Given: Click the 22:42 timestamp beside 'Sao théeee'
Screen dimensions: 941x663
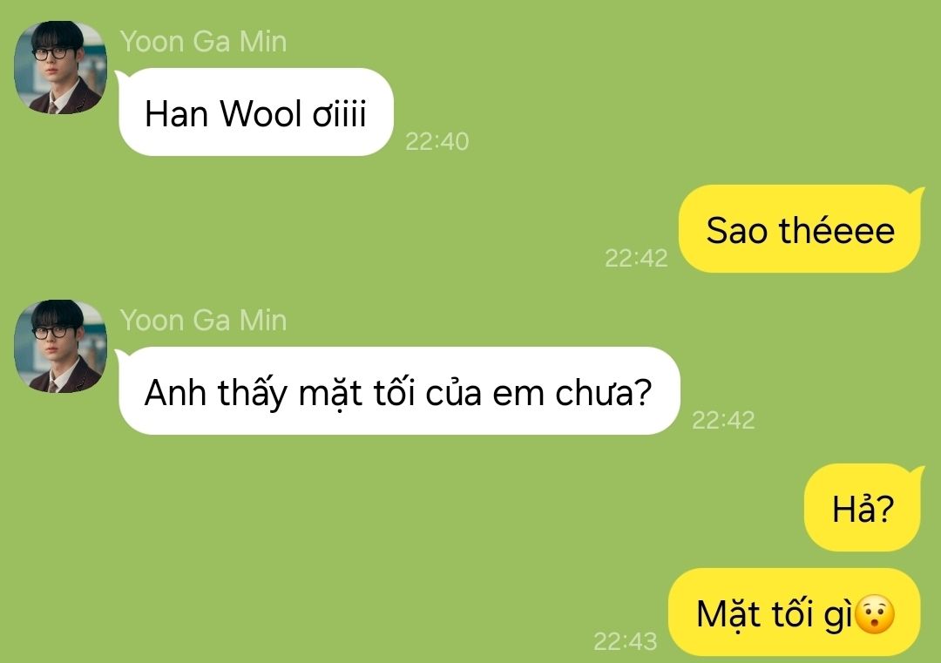Looking at the screenshot, I should [636, 258].
